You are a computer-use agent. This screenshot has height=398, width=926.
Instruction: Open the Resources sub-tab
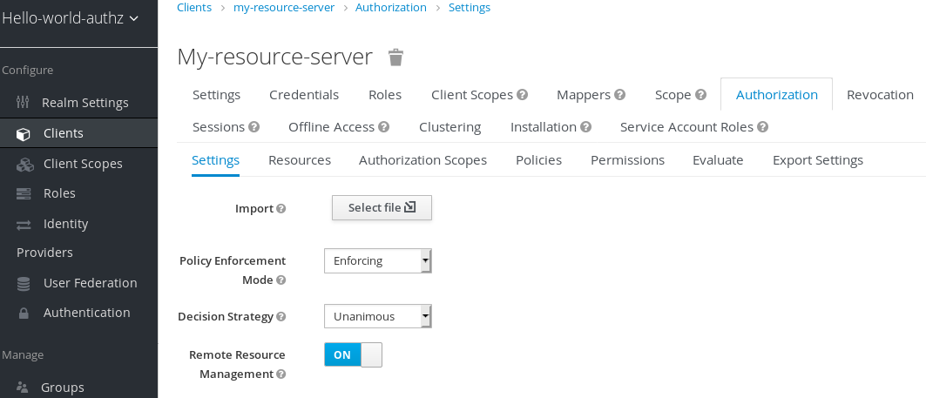[300, 160]
